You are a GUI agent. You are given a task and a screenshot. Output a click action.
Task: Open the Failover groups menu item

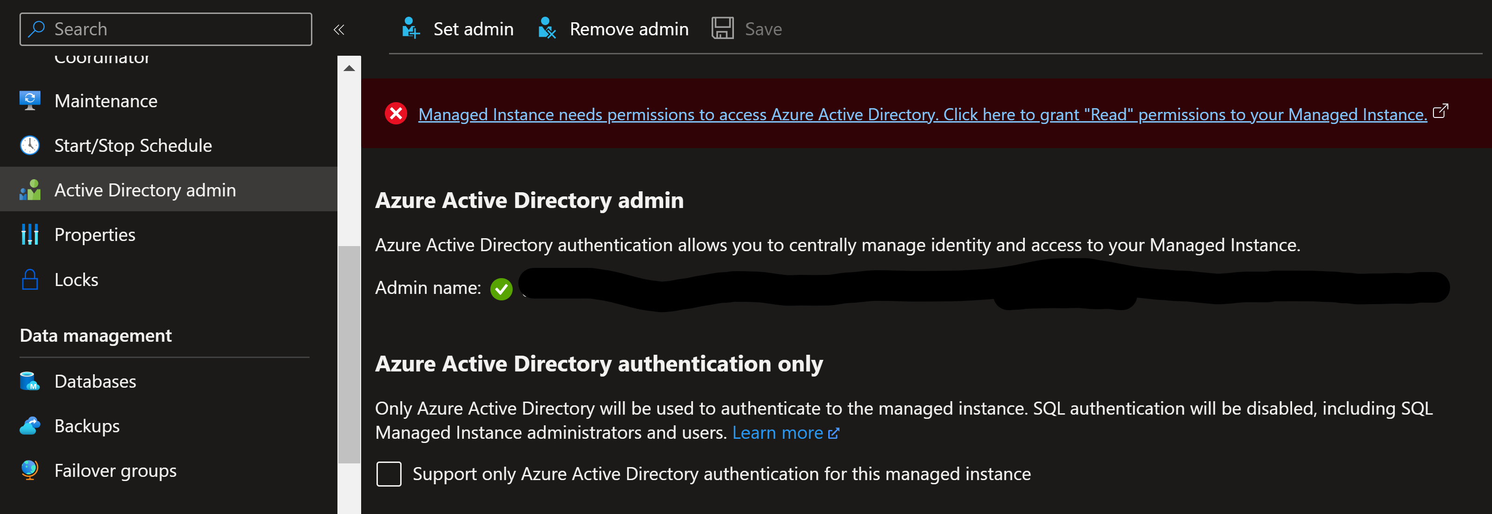[115, 471]
